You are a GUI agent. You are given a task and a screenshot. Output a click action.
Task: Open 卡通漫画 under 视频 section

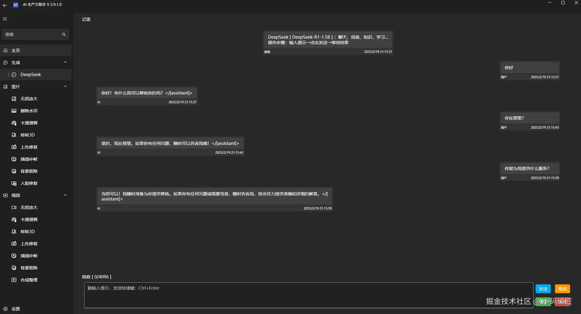(36, 219)
